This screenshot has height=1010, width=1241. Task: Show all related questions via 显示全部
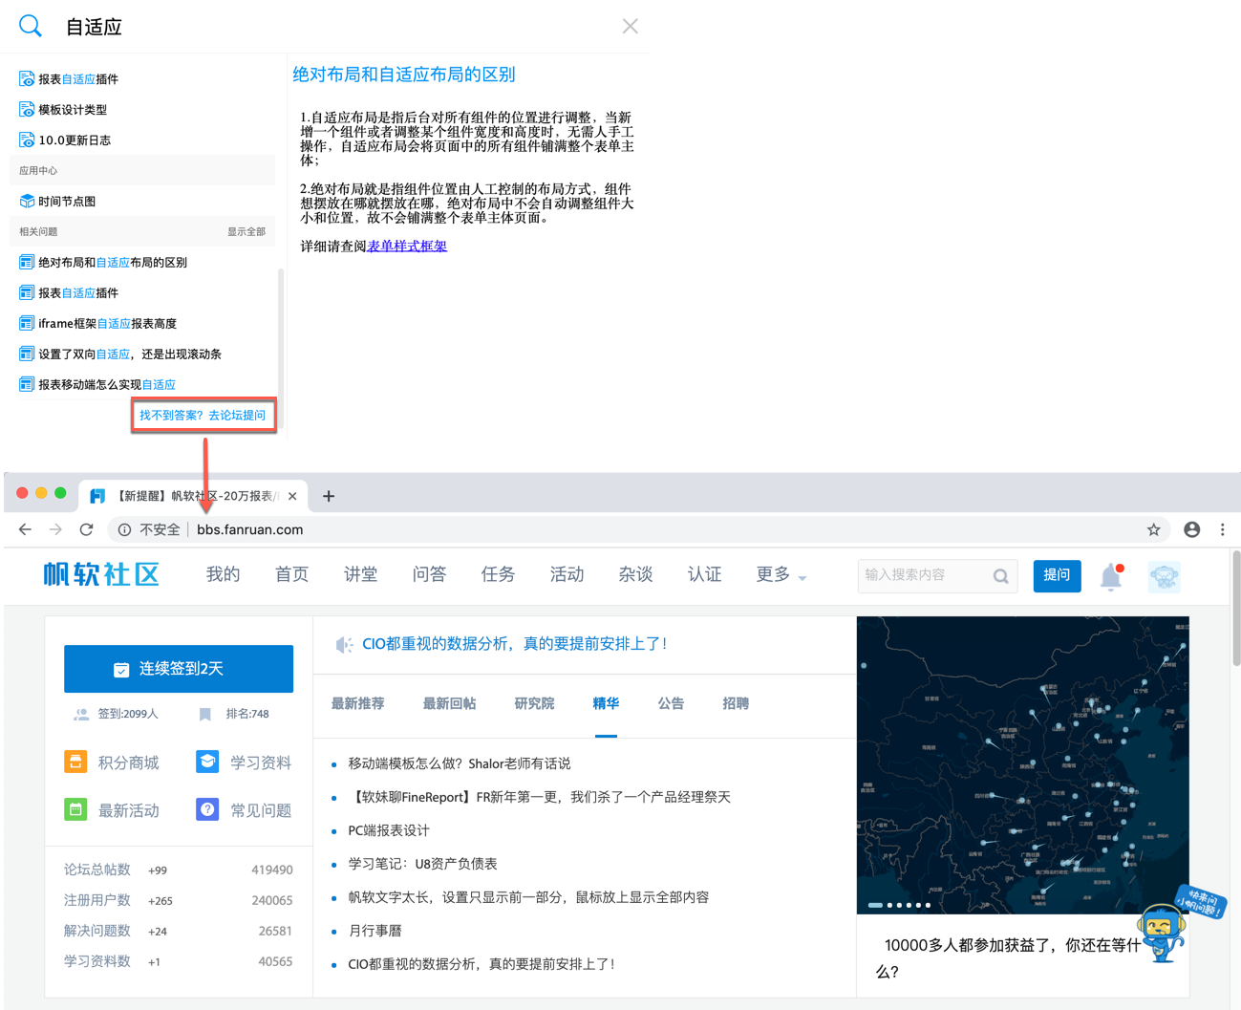point(246,232)
